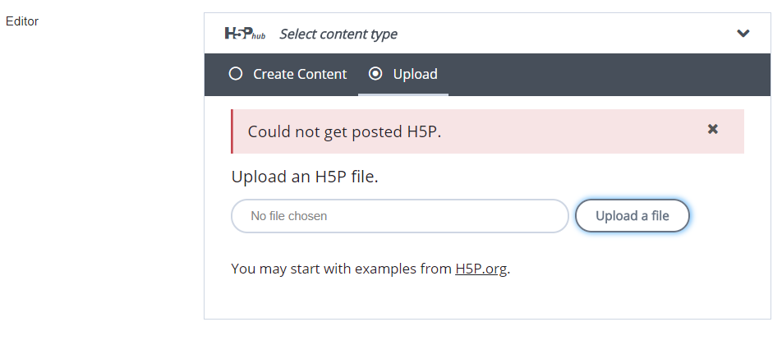Select the Create Content radio circle
Screen dimensions: 782x345
coord(236,74)
